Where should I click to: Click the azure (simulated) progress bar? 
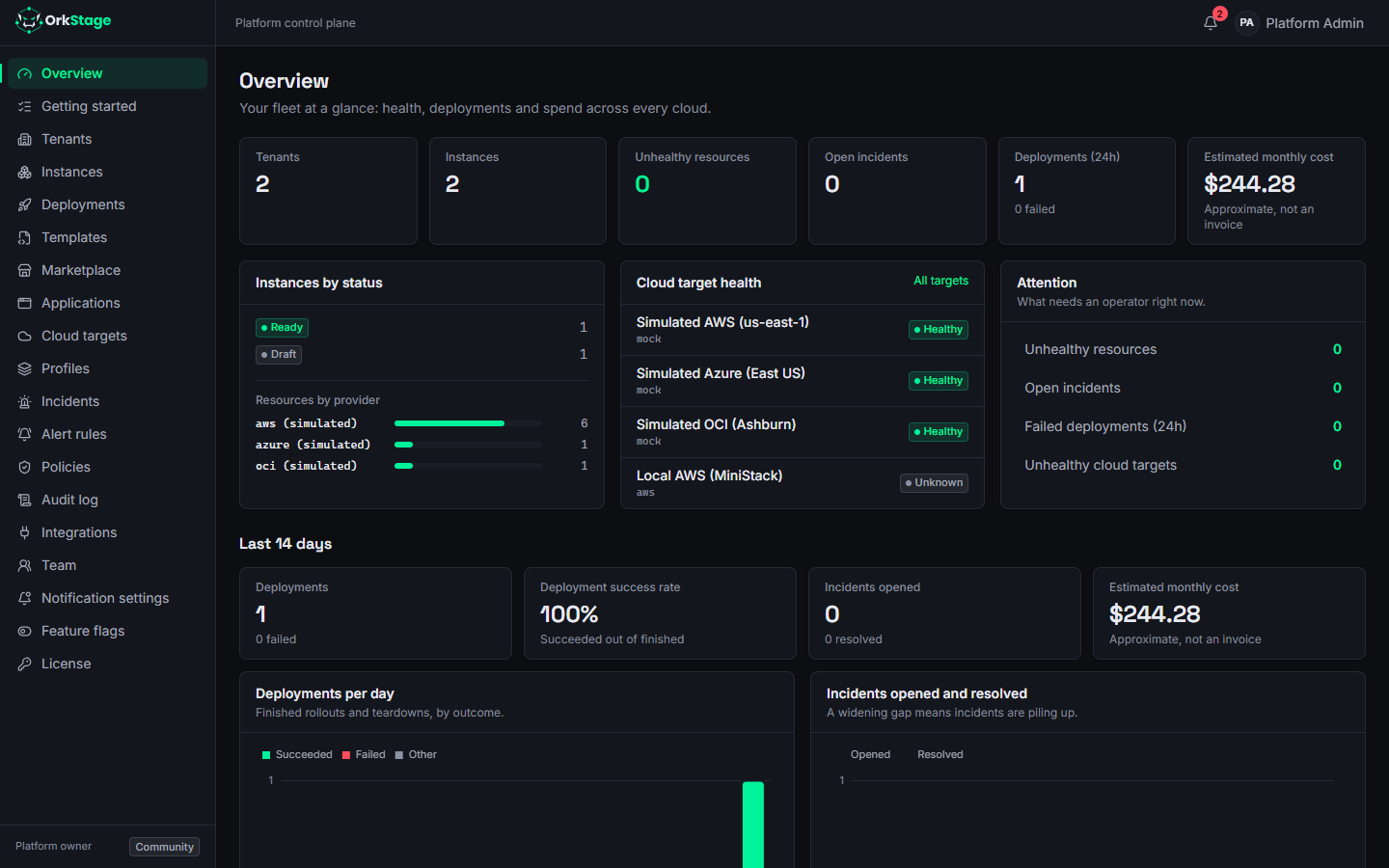tap(469, 445)
